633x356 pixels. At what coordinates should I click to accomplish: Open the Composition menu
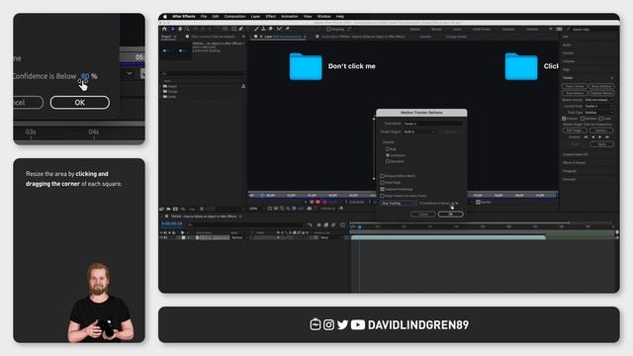click(234, 17)
